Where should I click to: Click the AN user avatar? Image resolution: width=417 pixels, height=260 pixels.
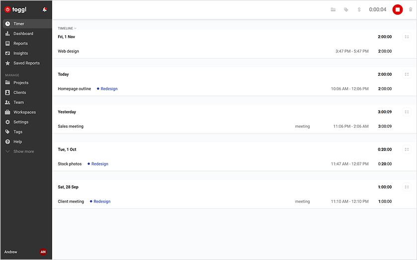pyautogui.click(x=43, y=252)
